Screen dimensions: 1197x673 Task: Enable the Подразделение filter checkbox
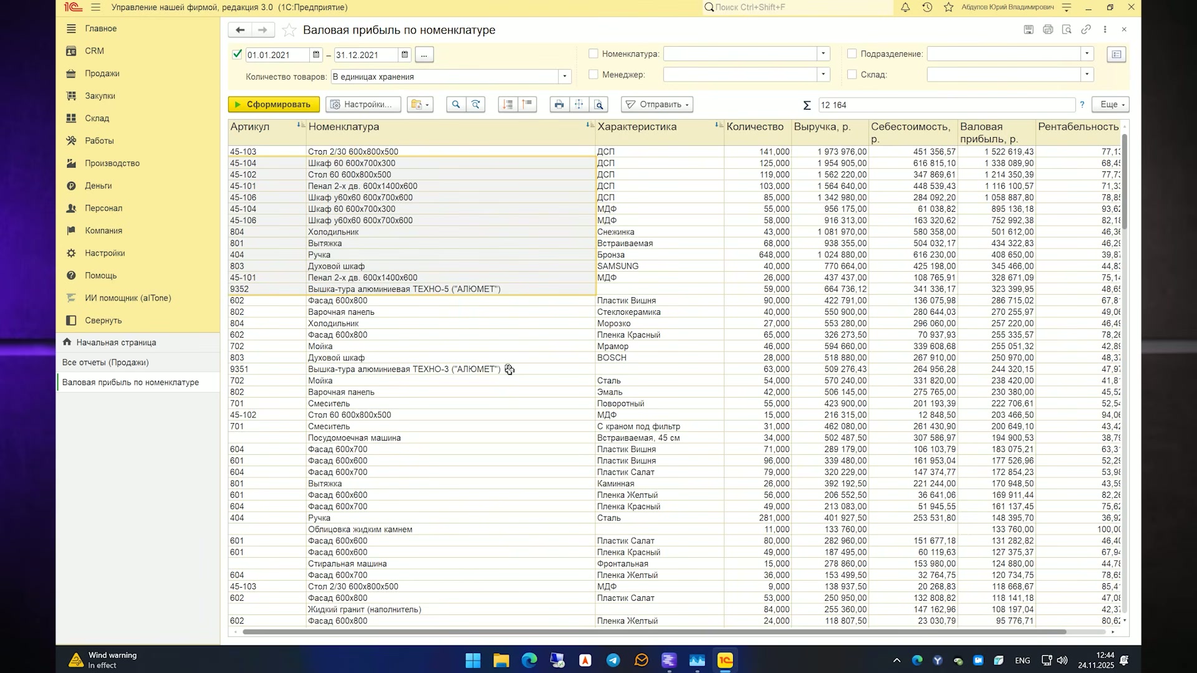[852, 54]
